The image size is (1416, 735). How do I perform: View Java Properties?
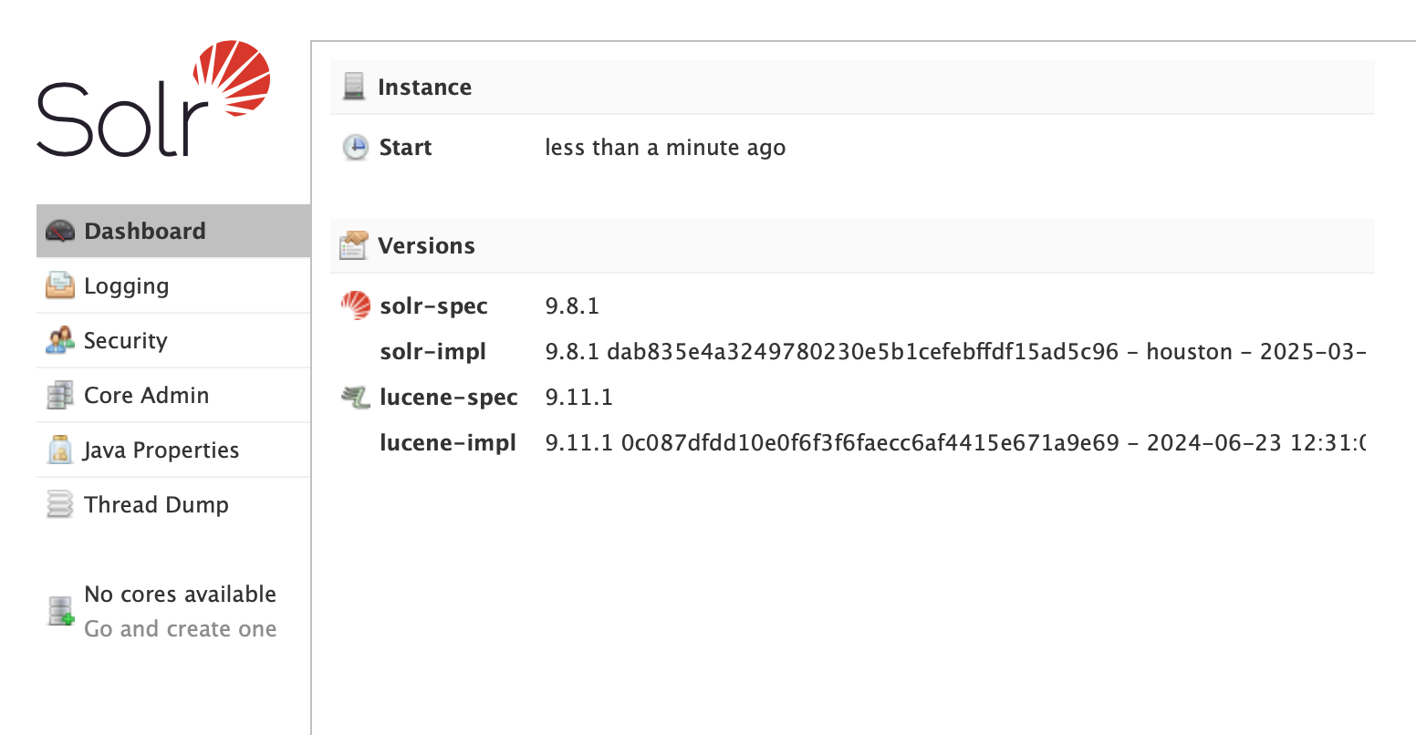173,450
